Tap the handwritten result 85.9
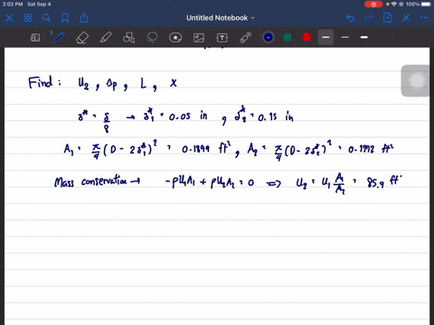The image size is (434, 325). 375,182
